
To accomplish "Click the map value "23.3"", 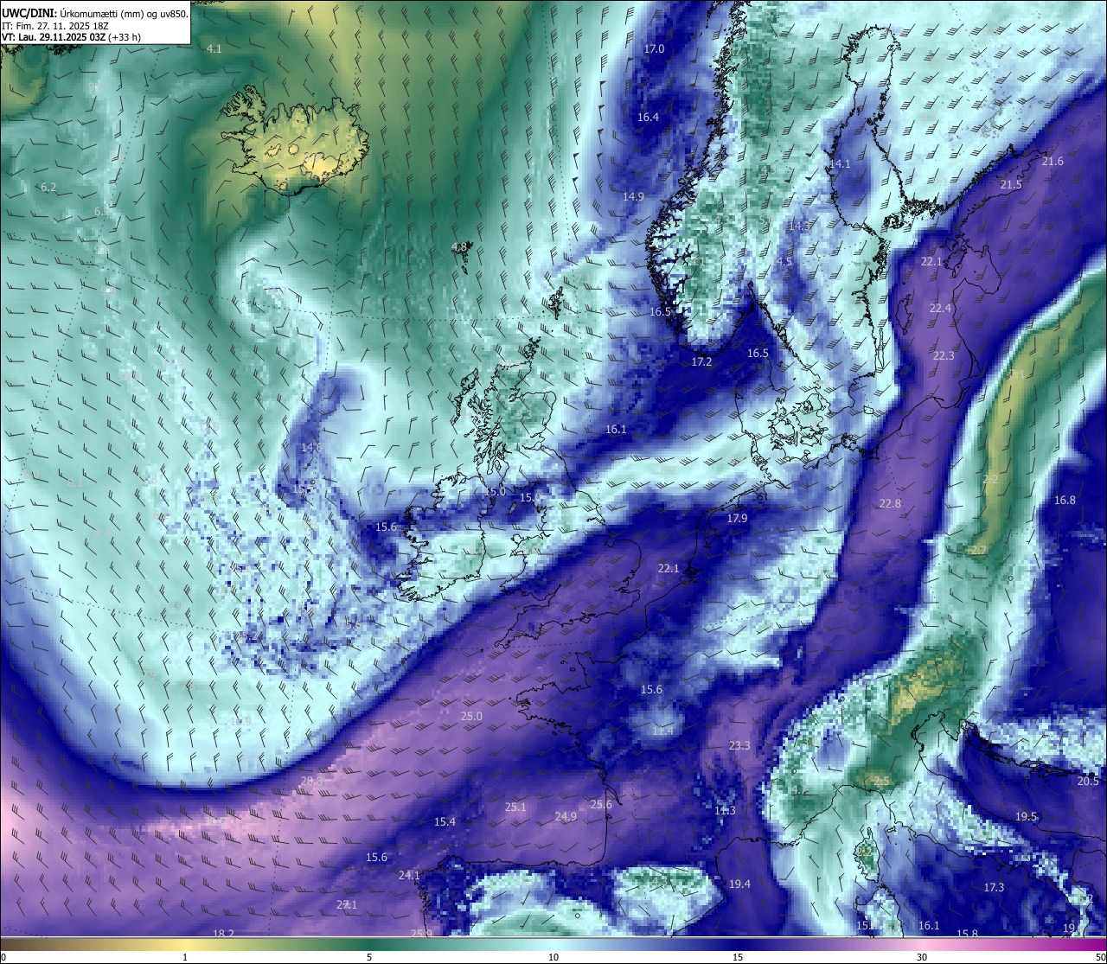I will click(739, 746).
